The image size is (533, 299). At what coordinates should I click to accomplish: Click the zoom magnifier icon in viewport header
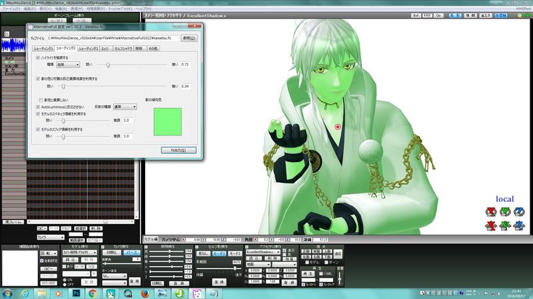click(520, 15)
